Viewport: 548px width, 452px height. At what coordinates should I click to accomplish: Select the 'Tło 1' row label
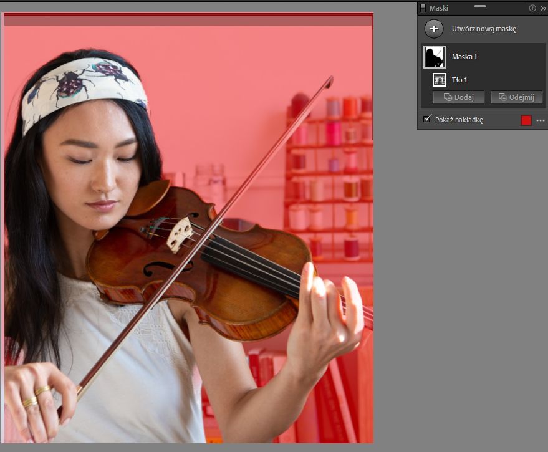coord(459,80)
